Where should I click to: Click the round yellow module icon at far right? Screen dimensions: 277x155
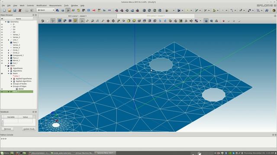point(274,10)
